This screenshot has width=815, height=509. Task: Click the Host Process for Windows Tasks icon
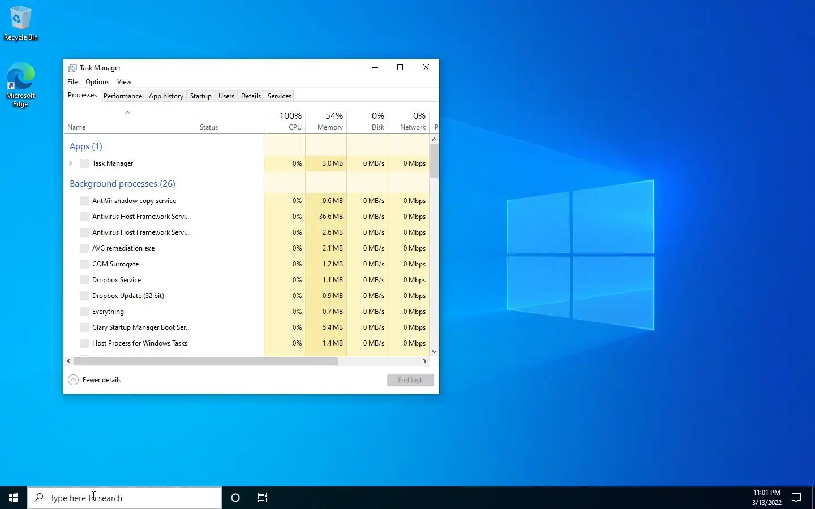tap(84, 343)
